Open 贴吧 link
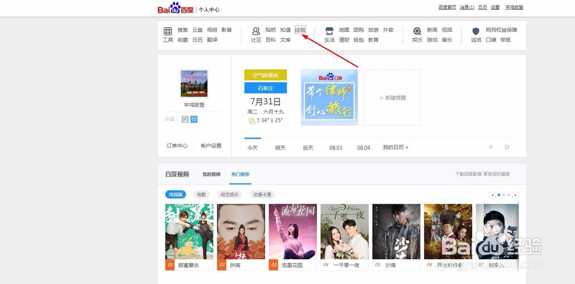The height and width of the screenshot is (284, 575). click(x=271, y=30)
